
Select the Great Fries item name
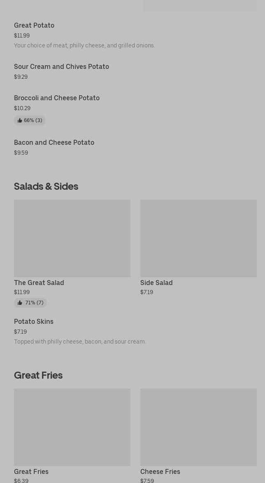(31, 471)
